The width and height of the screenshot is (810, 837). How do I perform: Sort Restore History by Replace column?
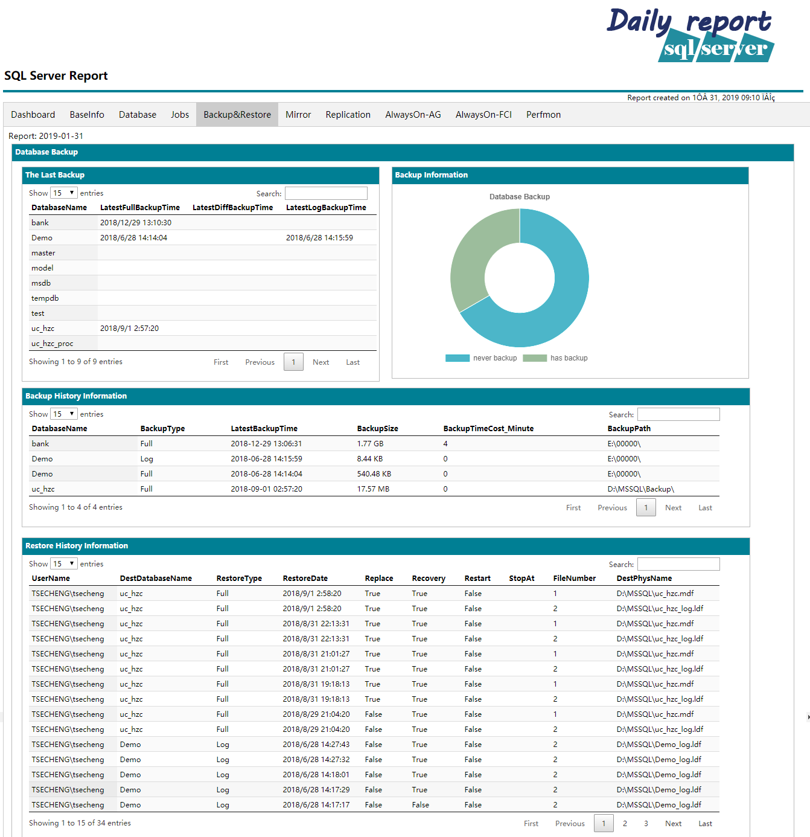point(379,579)
